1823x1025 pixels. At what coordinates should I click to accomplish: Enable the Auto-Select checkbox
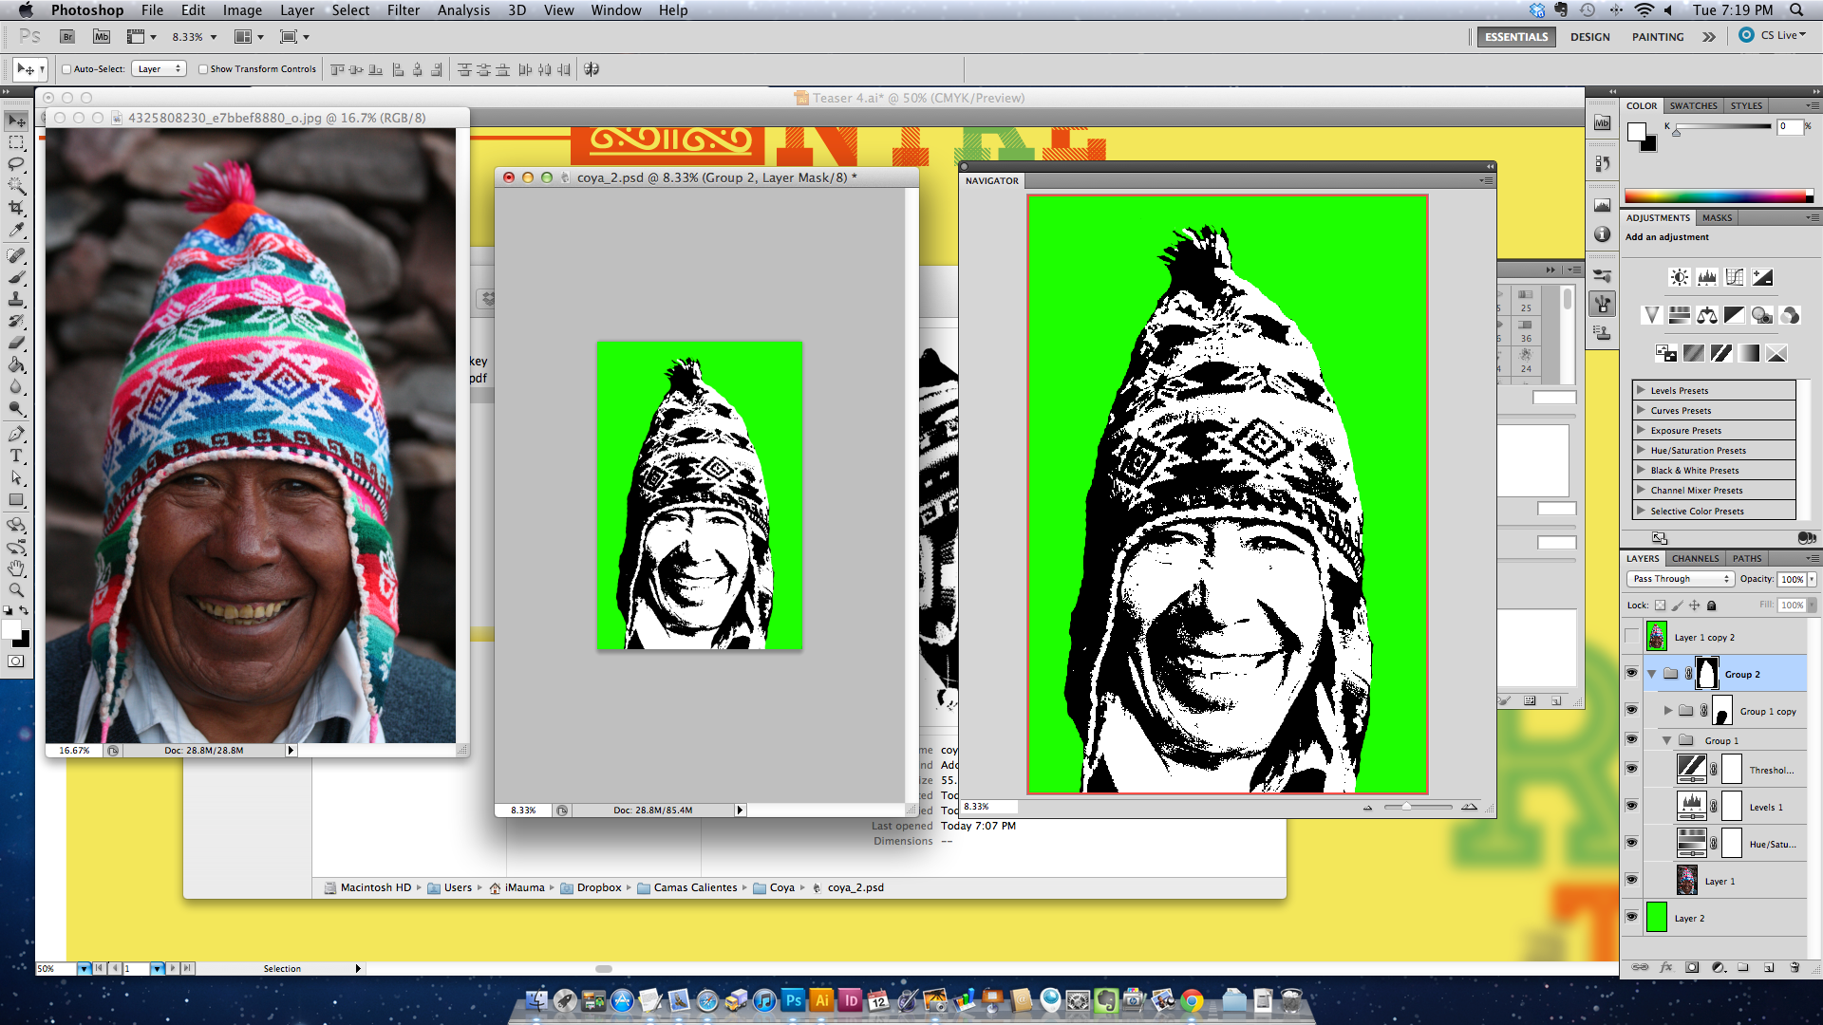66,69
